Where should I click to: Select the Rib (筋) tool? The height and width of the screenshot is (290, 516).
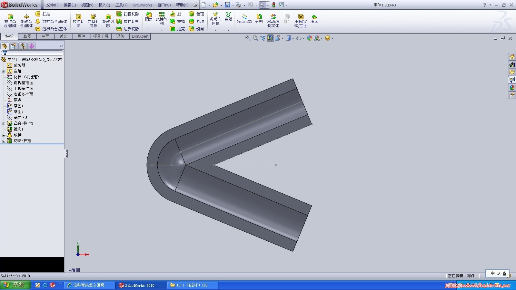176,14
